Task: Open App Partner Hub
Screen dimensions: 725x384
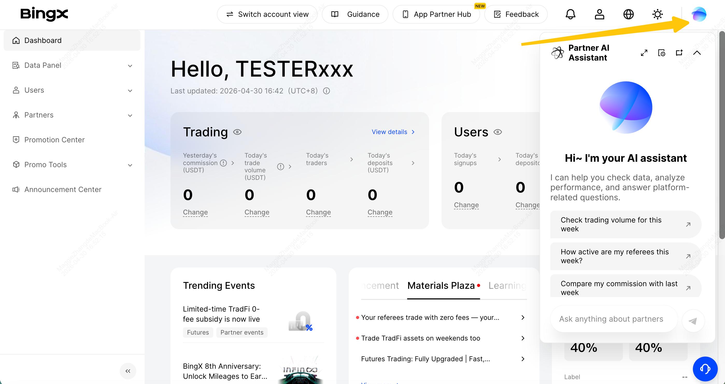Action: pos(436,14)
